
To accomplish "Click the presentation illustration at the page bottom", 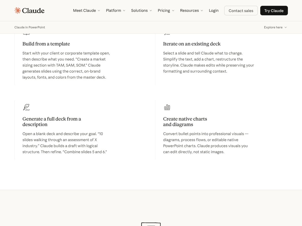I will pos(151,224).
